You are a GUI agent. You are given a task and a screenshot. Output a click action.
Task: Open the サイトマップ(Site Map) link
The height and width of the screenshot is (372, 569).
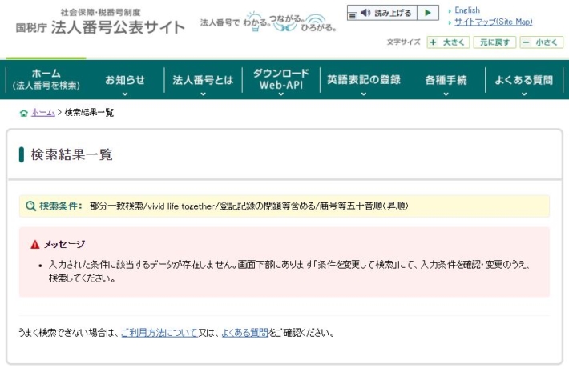(493, 22)
